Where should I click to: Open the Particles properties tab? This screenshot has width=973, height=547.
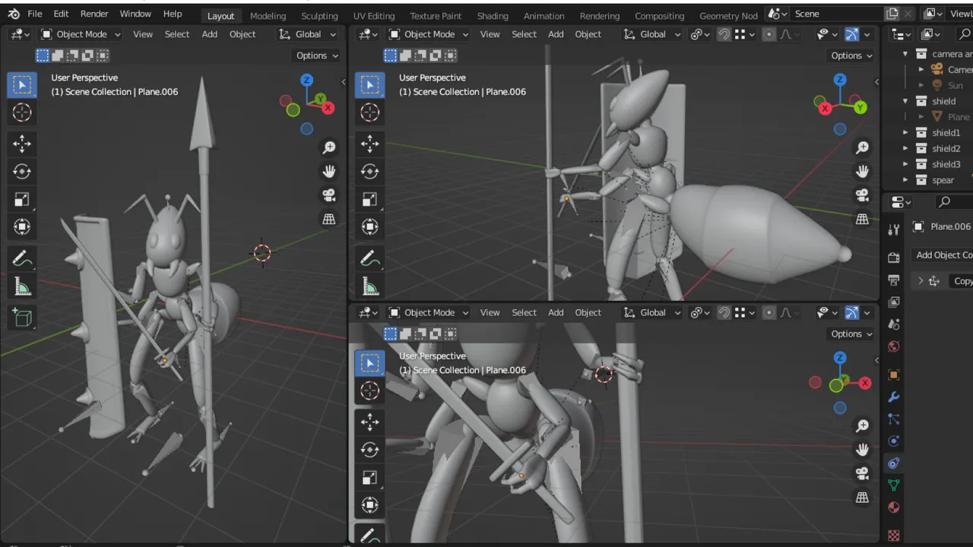click(894, 419)
